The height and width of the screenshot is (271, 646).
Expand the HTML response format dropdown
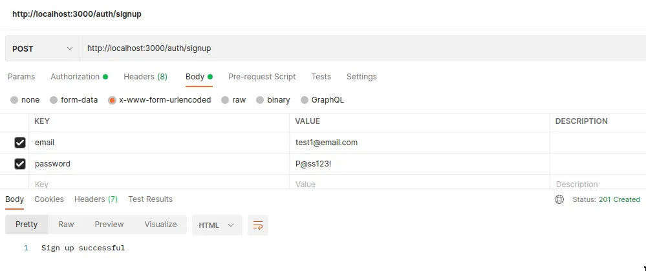click(217, 225)
